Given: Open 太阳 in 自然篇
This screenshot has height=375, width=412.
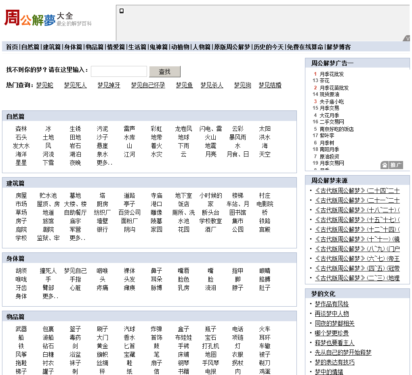Looking at the screenshot, I should pyautogui.click(x=265, y=129).
